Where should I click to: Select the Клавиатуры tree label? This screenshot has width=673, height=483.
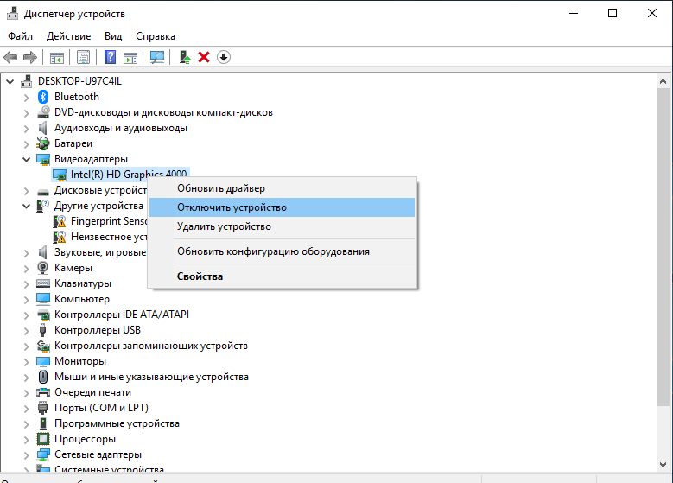click(x=83, y=283)
